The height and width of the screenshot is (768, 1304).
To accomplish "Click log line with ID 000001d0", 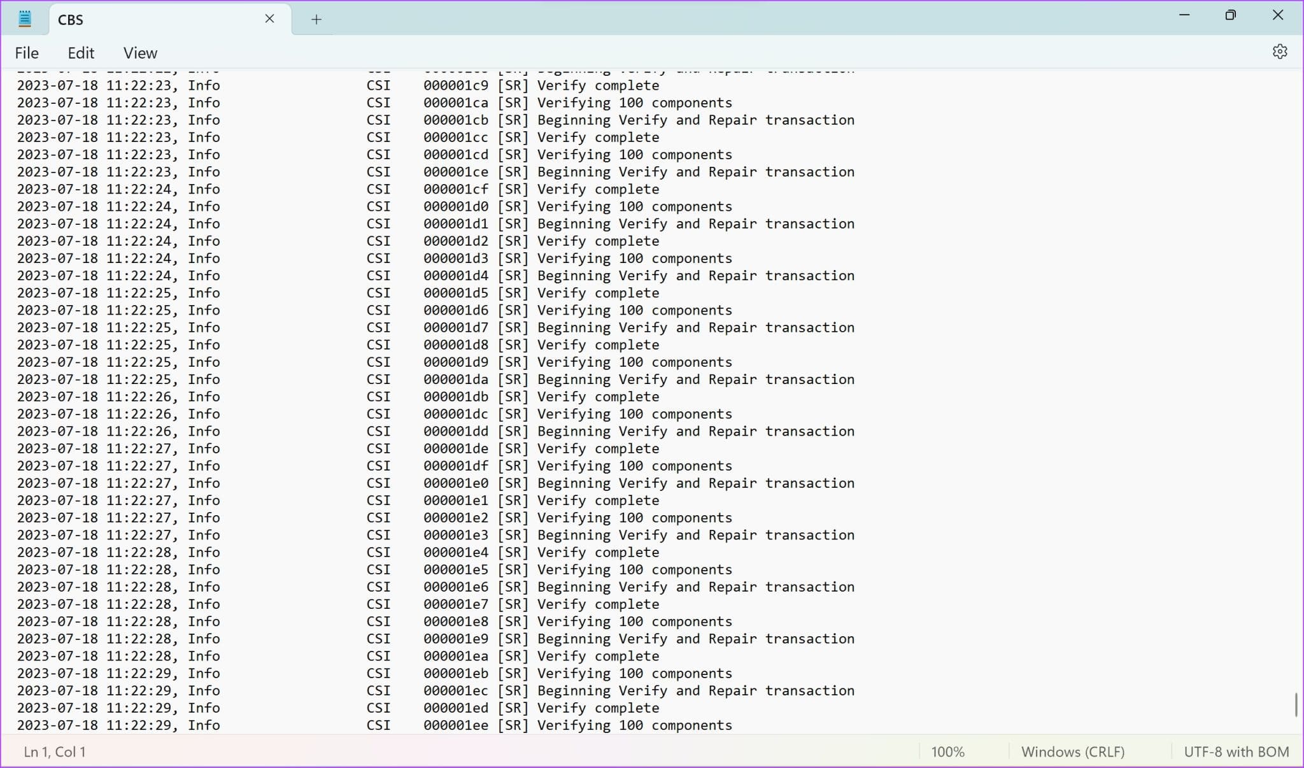I will pos(374,206).
